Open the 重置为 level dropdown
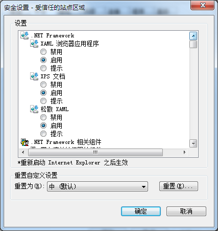Screen dimensions: 218x231 pyautogui.click(x=98, y=186)
